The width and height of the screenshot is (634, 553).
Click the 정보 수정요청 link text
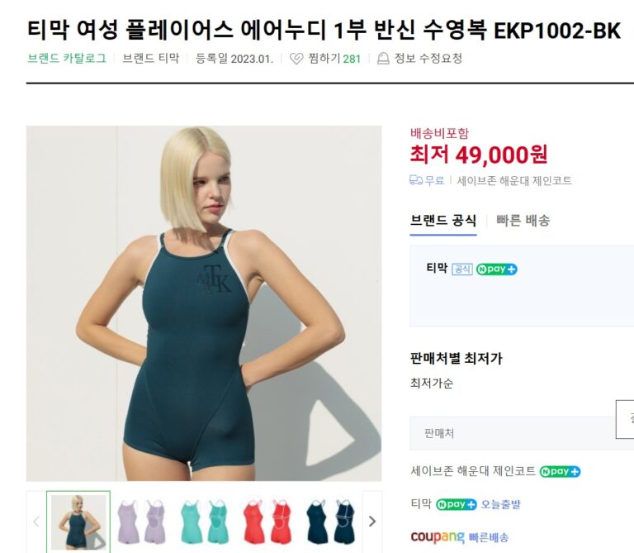(428, 59)
